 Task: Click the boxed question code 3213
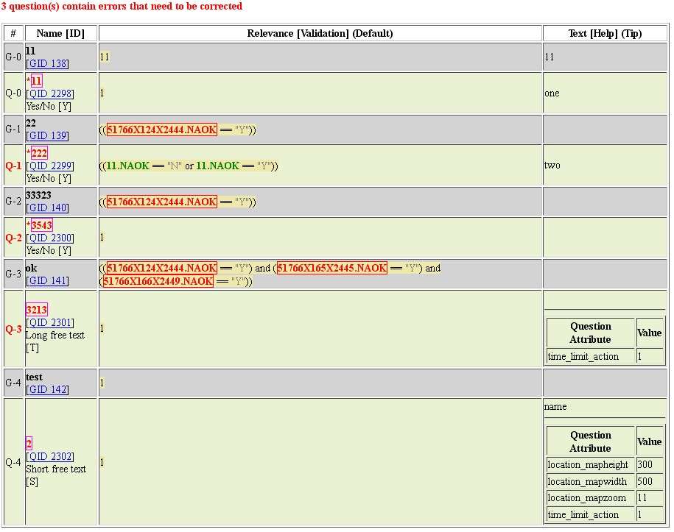coord(37,310)
